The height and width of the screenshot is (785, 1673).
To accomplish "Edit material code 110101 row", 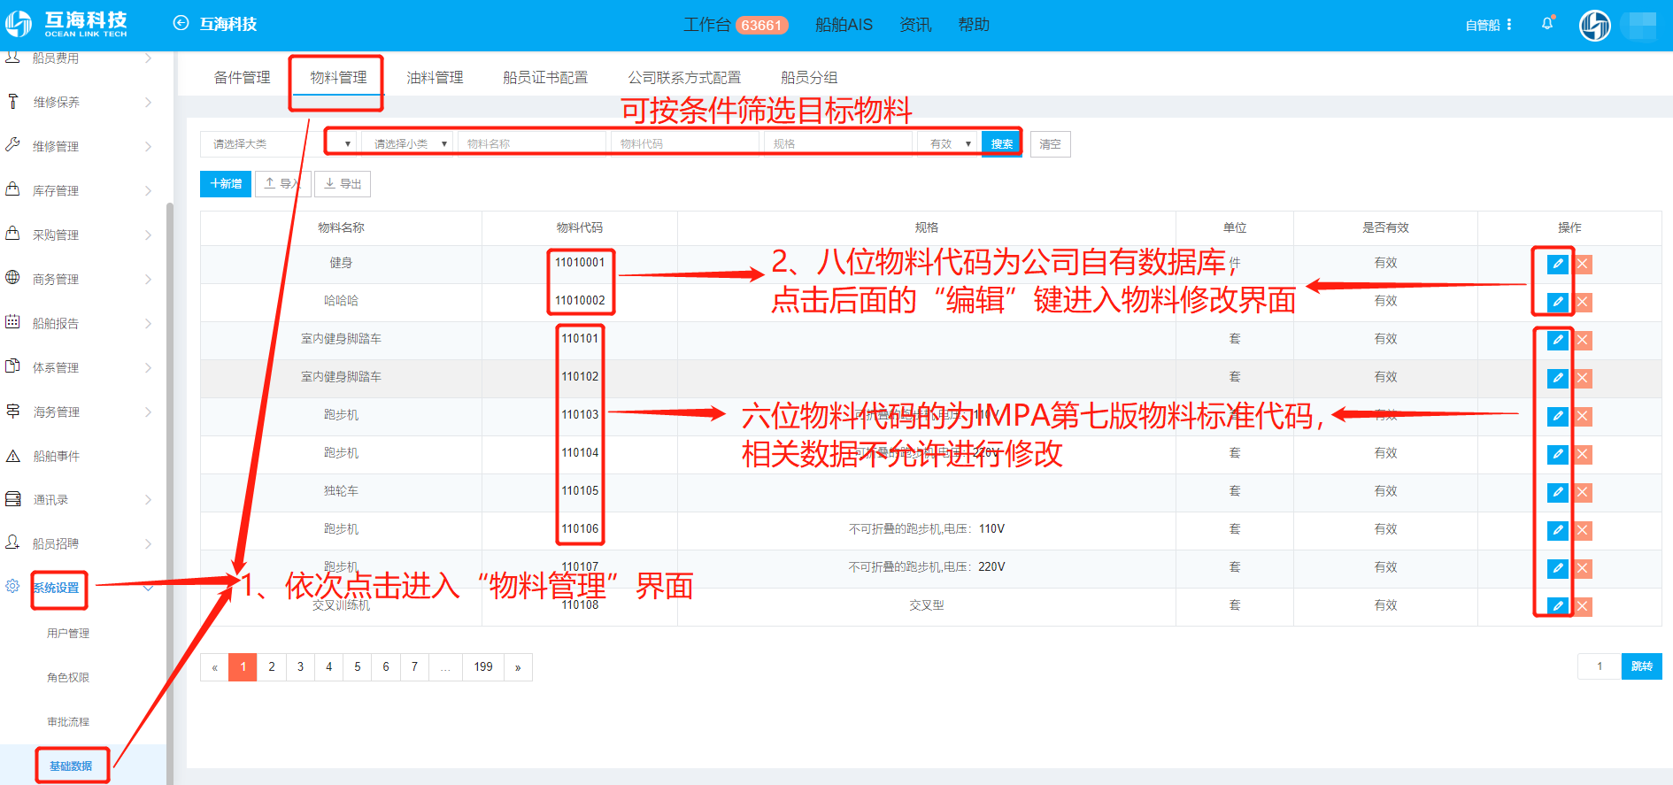I will 1558,340.
